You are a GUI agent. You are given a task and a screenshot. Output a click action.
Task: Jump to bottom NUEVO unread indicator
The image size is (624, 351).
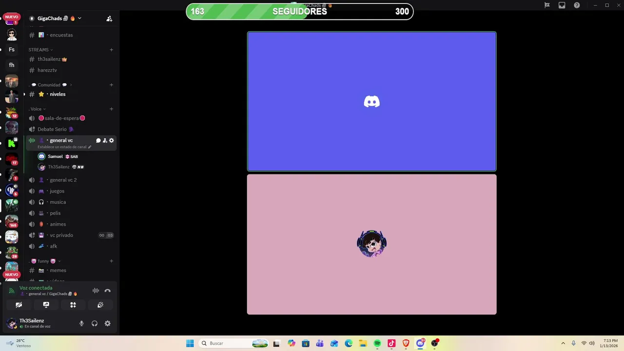coord(12,274)
